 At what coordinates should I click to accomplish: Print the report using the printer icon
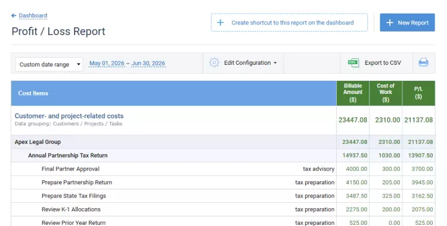[423, 62]
